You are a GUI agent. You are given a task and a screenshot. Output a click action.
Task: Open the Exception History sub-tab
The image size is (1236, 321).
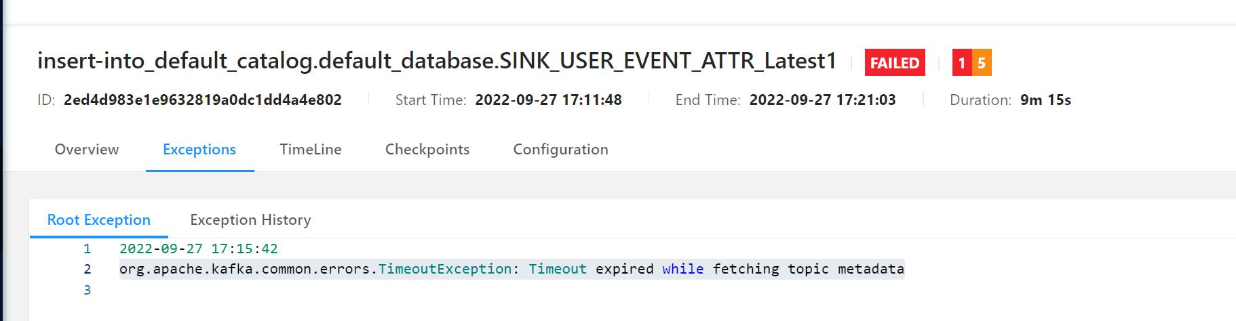(x=250, y=220)
